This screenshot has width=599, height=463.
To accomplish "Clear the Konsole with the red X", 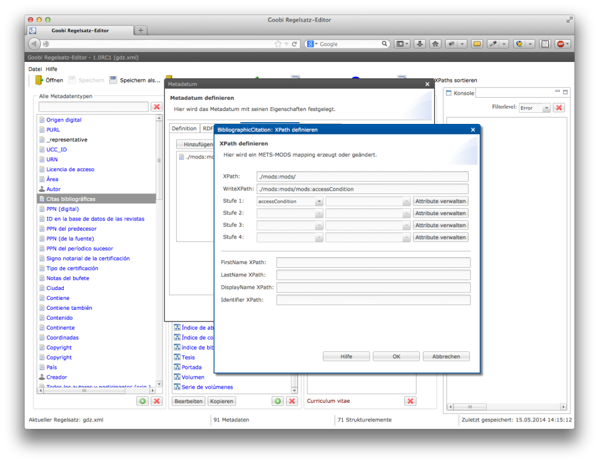I will (x=559, y=108).
